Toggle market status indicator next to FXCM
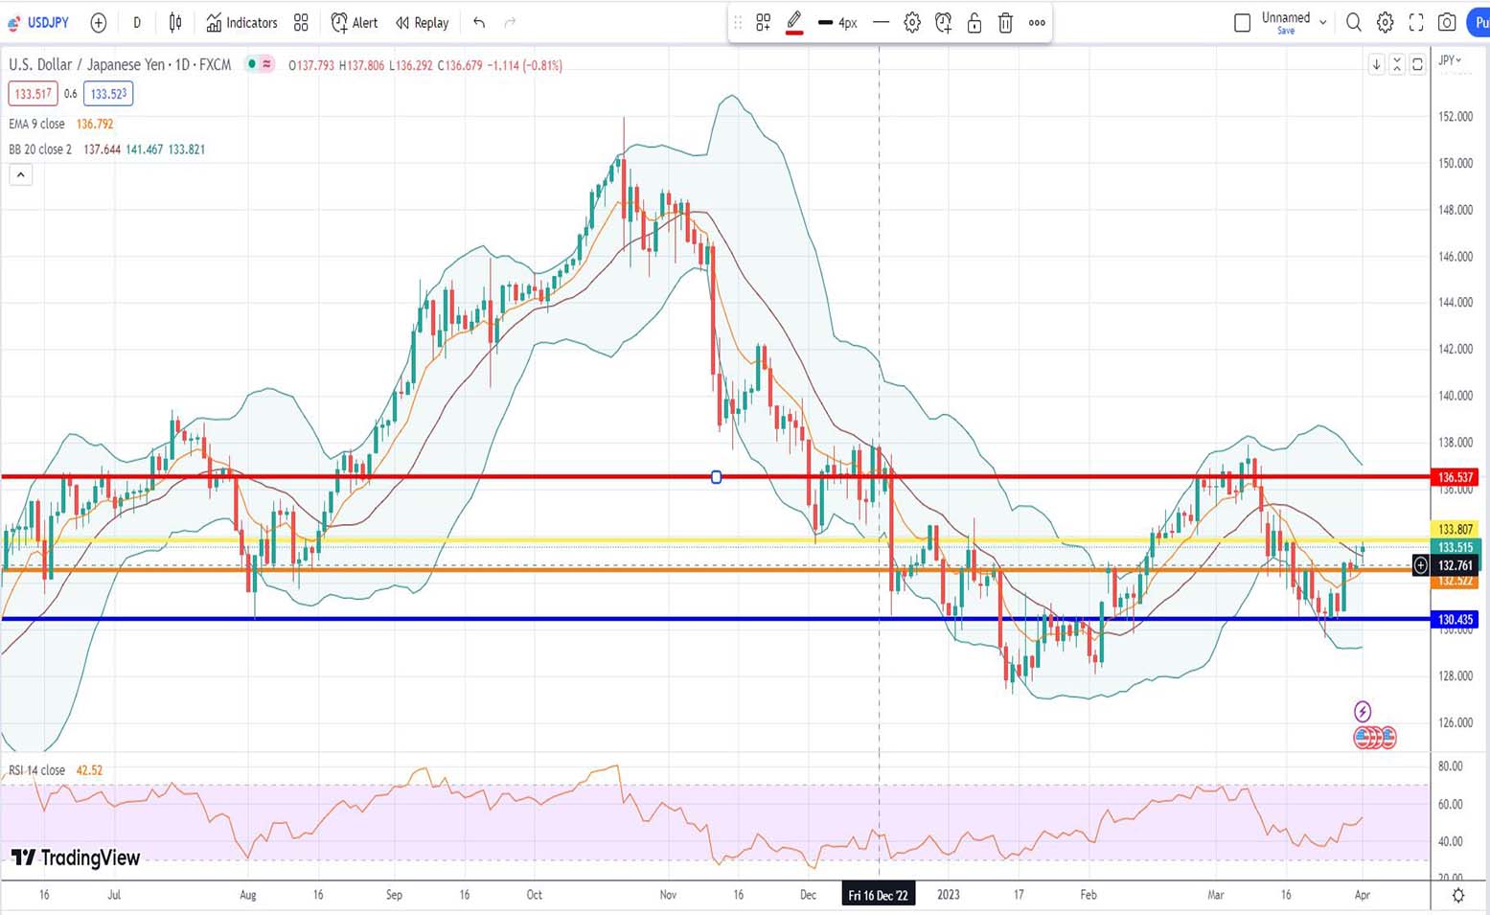The image size is (1490, 915). point(252,64)
